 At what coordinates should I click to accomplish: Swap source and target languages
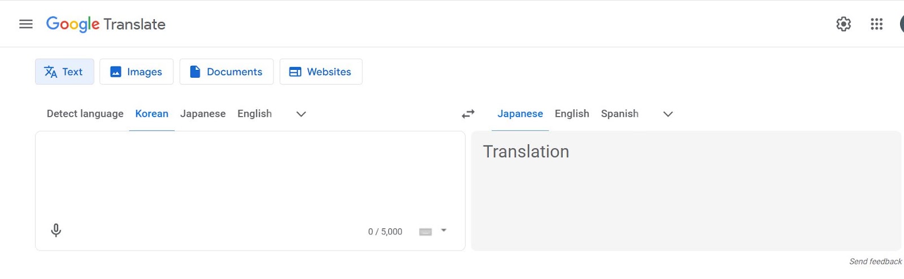[468, 114]
